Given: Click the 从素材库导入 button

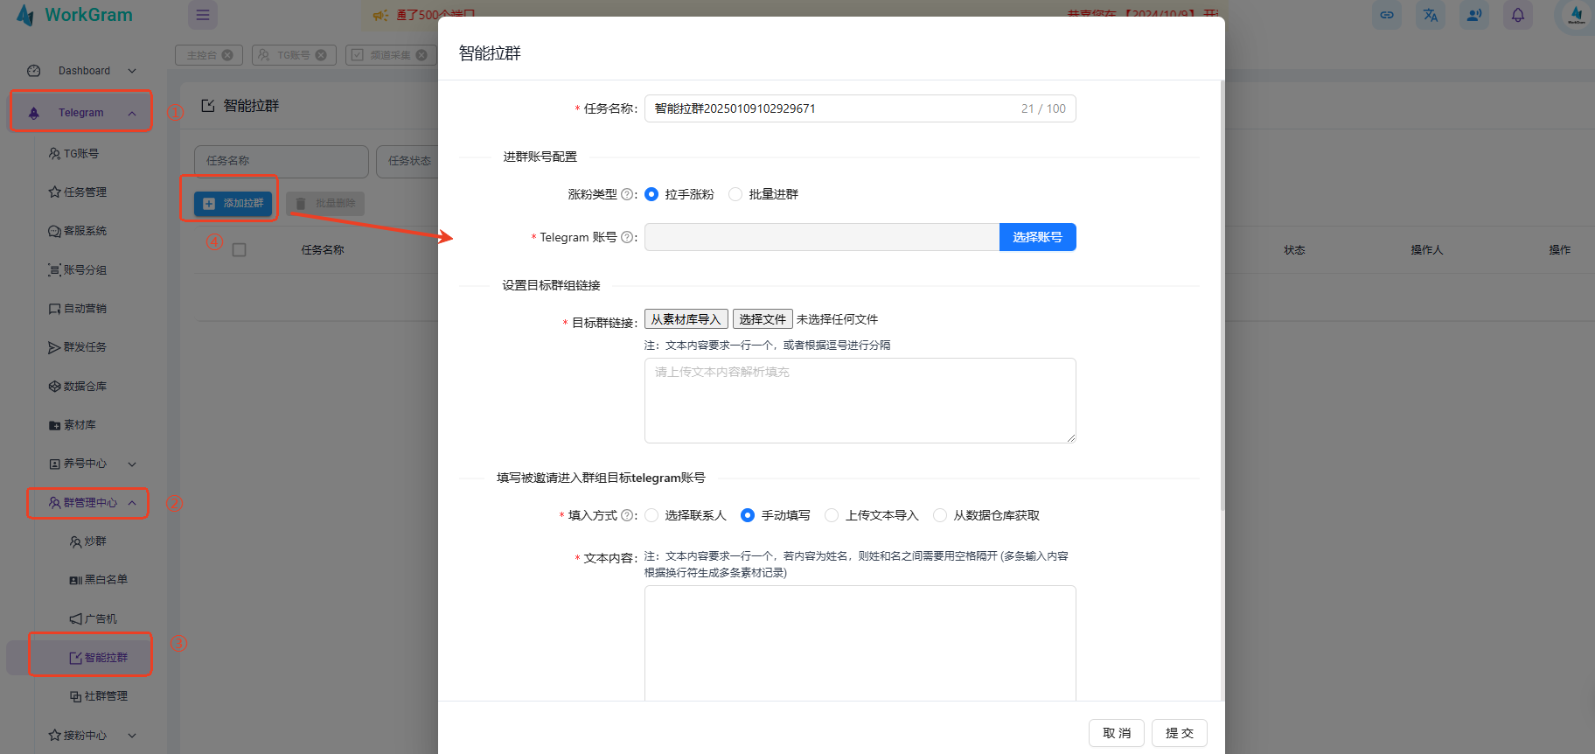Looking at the screenshot, I should pos(686,319).
